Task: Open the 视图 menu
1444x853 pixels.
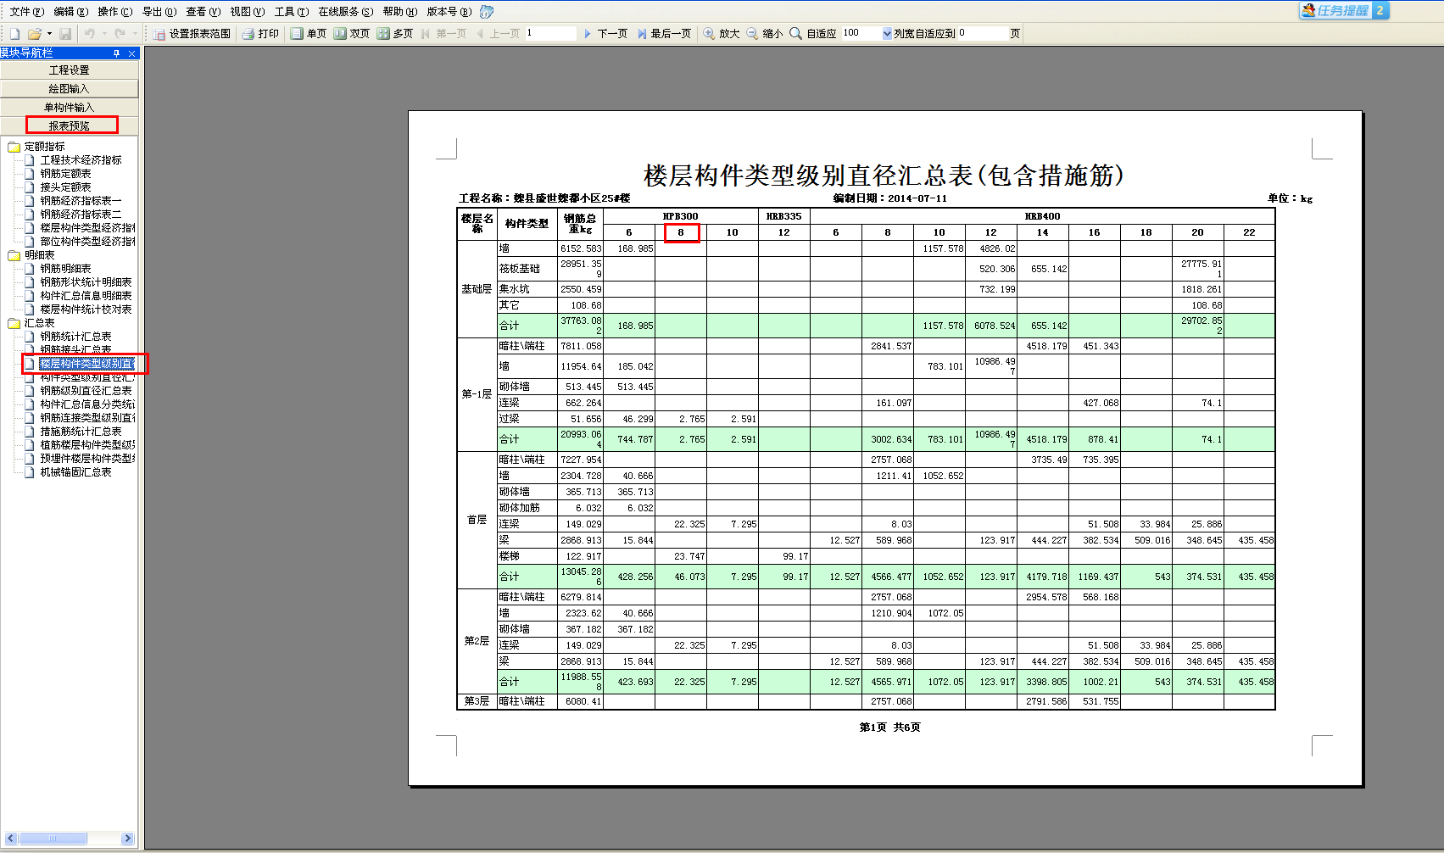Action: [248, 12]
